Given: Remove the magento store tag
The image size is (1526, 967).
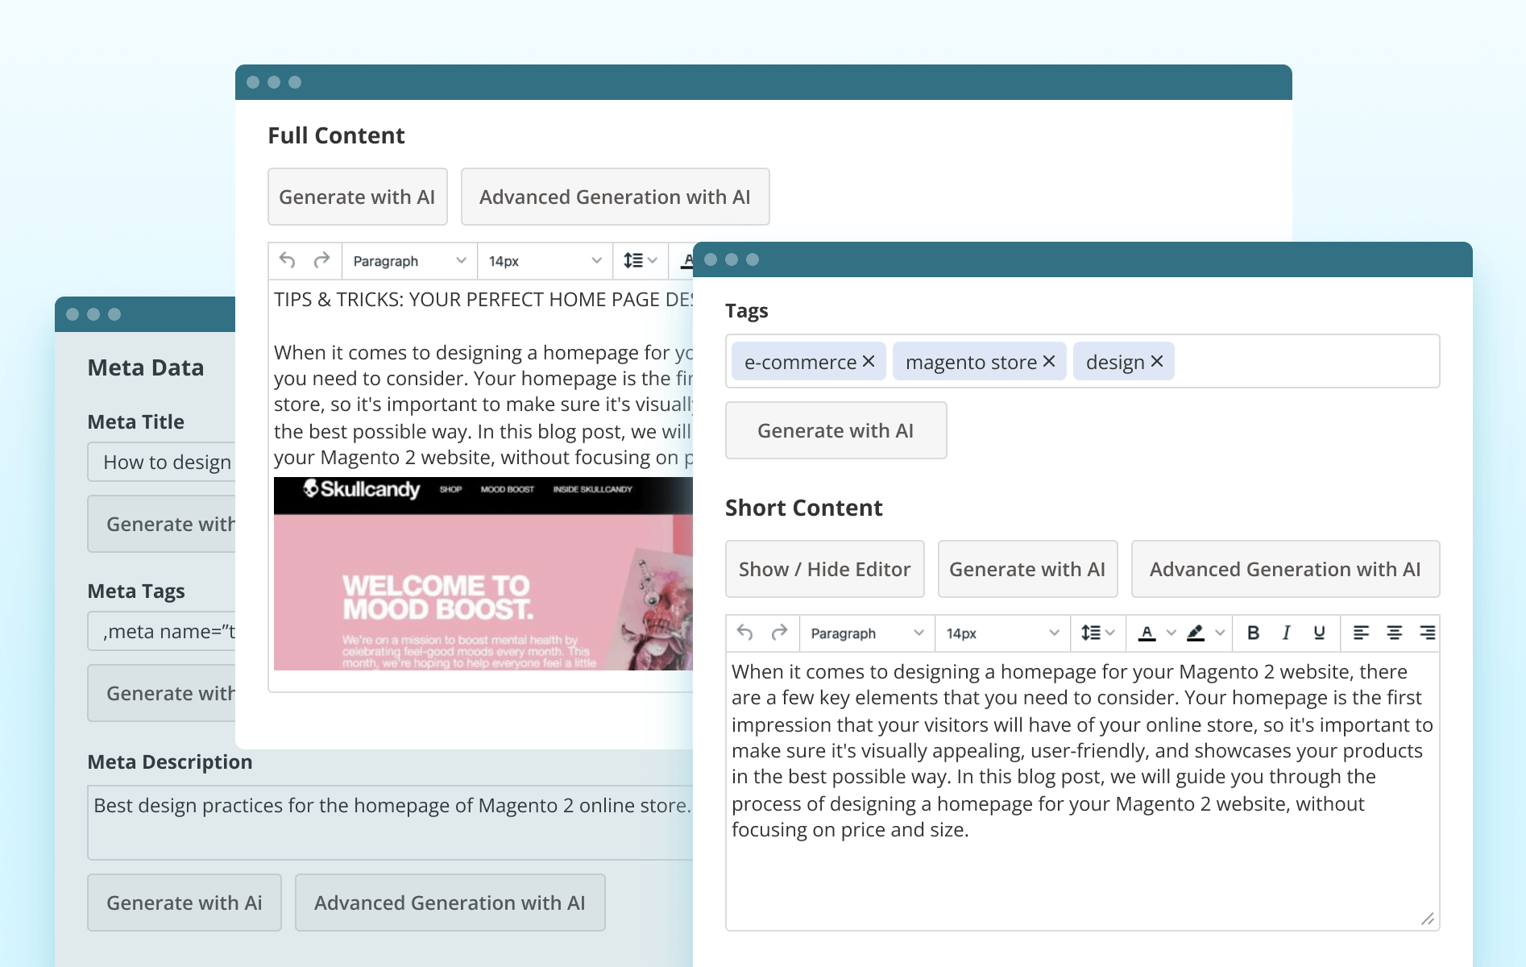Looking at the screenshot, I should point(1048,361).
